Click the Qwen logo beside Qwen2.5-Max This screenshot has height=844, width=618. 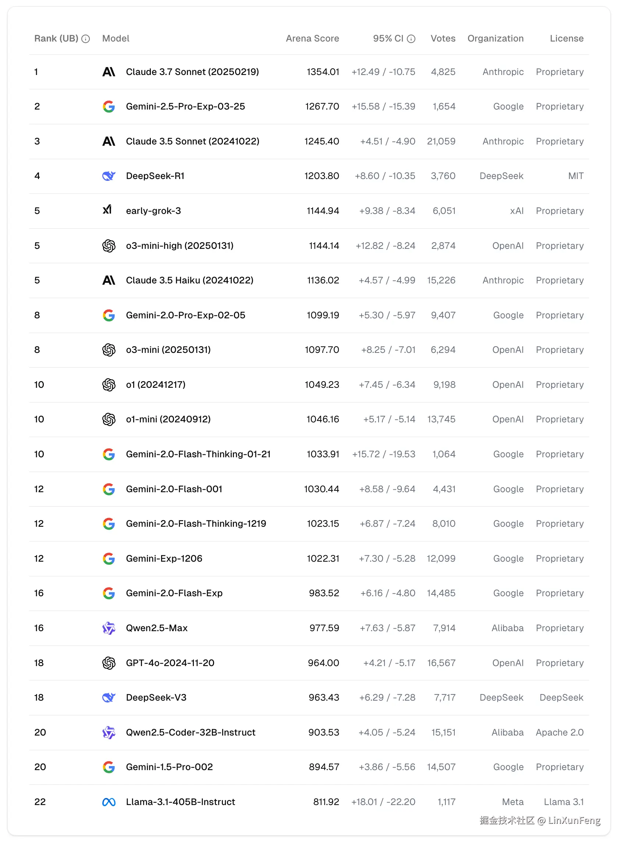click(109, 628)
